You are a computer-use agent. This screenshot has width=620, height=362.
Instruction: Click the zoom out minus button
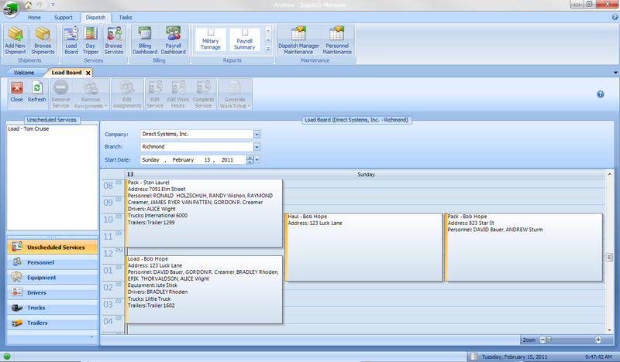click(x=542, y=340)
